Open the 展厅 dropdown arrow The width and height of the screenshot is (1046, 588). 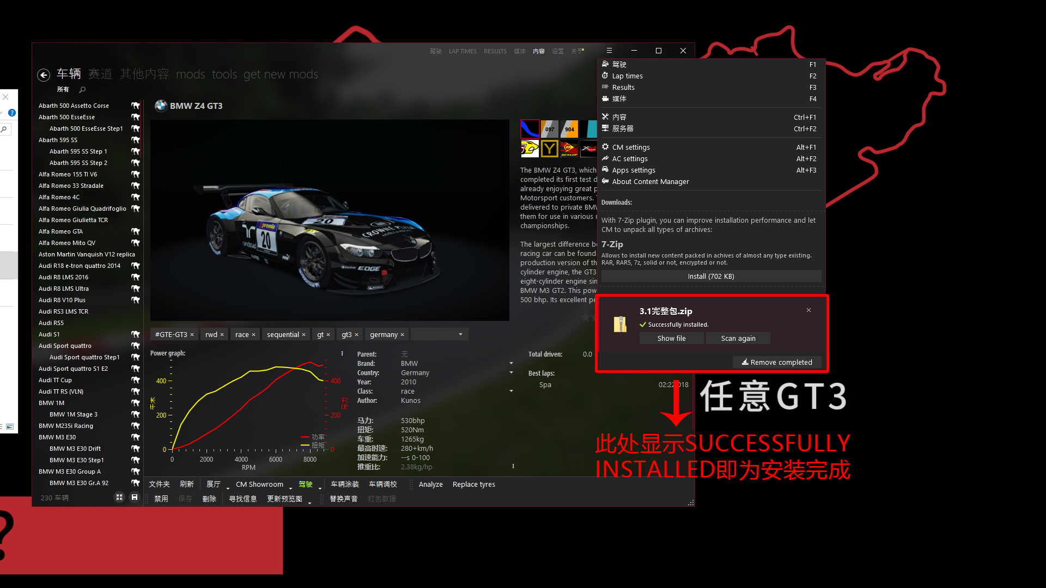(x=228, y=488)
